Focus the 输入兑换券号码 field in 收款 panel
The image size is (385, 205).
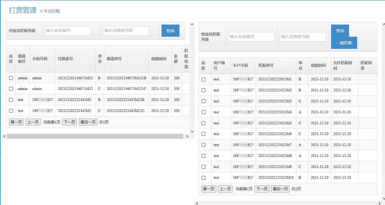[x=303, y=37]
